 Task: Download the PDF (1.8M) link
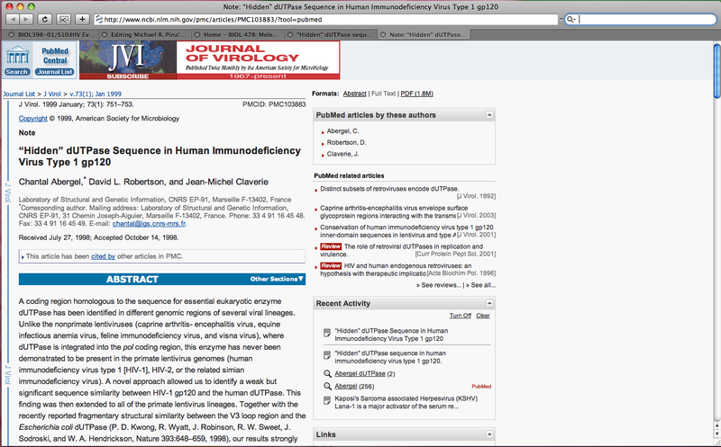[x=416, y=94]
